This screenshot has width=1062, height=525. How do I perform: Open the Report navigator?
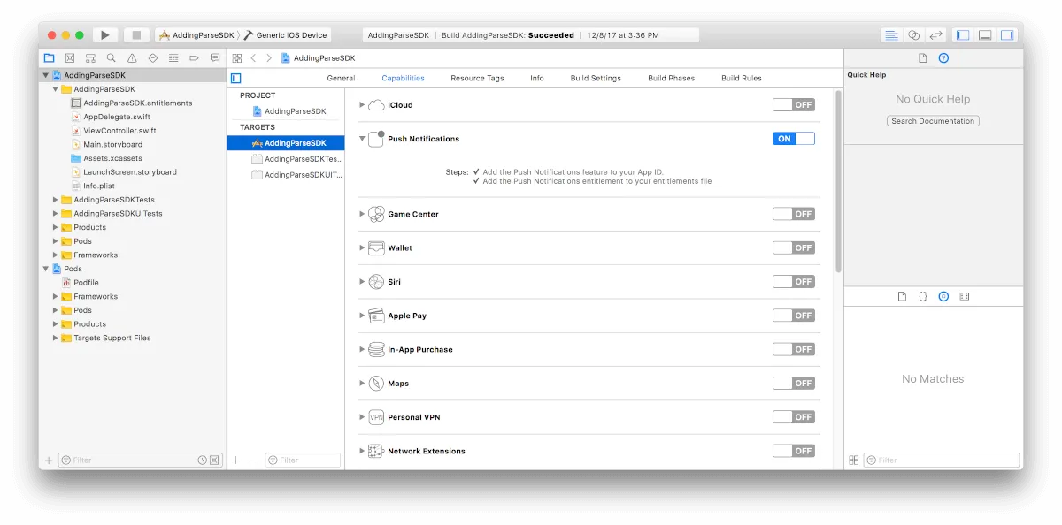(x=214, y=57)
